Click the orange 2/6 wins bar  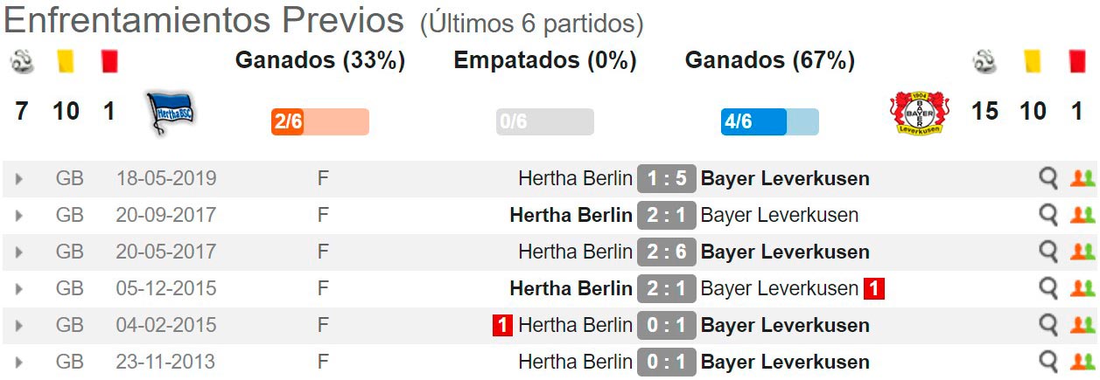[319, 121]
